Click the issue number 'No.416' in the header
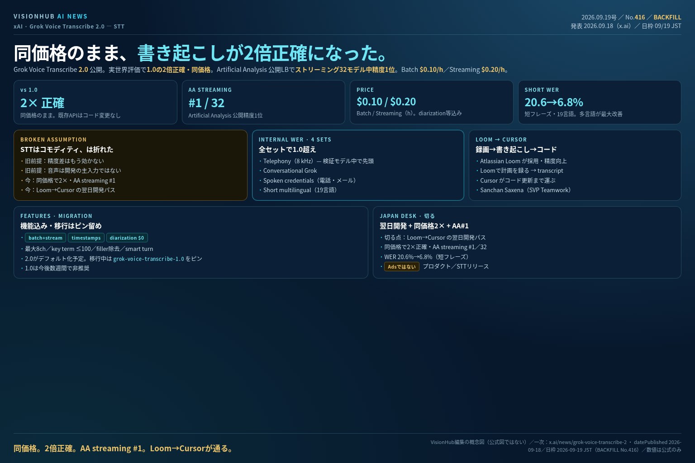The width and height of the screenshot is (695, 463). (x=635, y=17)
